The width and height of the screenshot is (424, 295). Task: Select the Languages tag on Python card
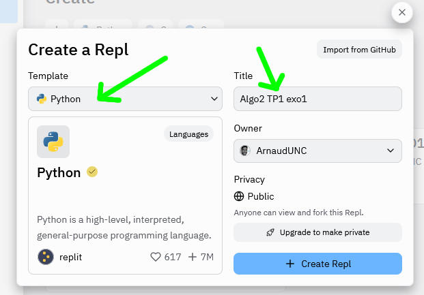(x=188, y=134)
